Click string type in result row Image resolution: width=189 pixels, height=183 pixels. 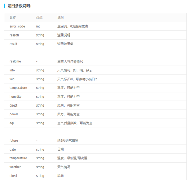pos(40,44)
